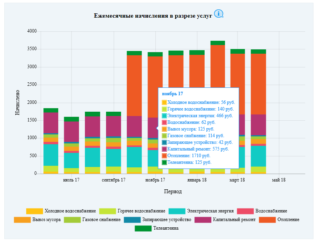Click legend label Газовое снабжение

[x=101, y=220]
